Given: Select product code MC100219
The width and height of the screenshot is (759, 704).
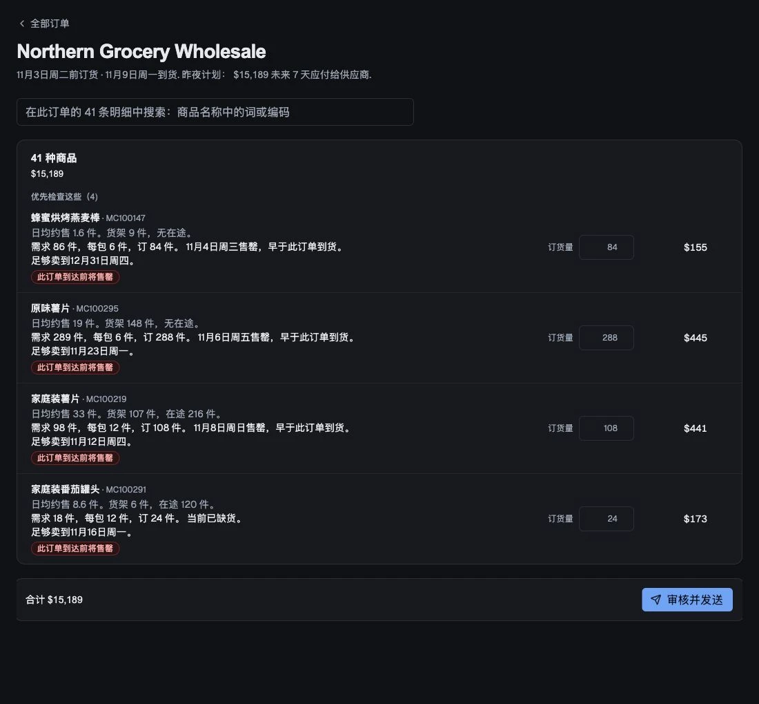Looking at the screenshot, I should click(106, 399).
